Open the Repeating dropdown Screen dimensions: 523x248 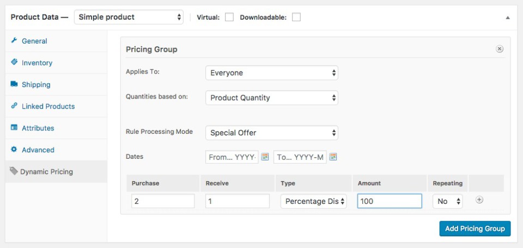pyautogui.click(x=448, y=201)
